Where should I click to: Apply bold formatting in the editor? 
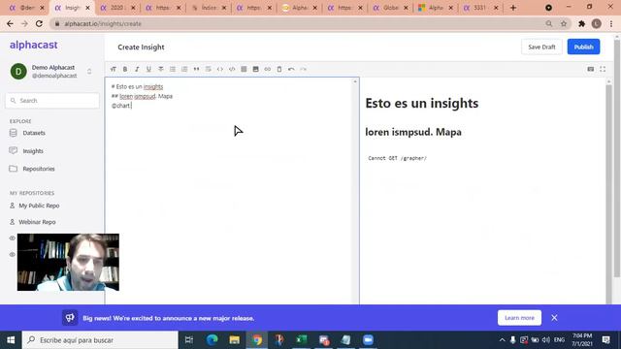tap(125, 69)
